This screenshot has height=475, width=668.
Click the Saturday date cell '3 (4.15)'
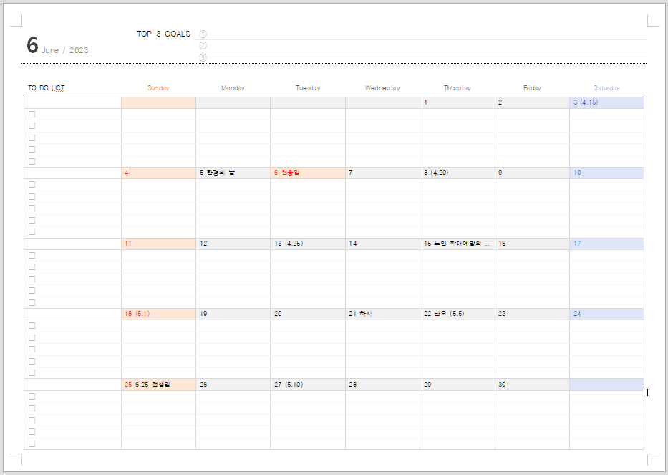click(606, 102)
